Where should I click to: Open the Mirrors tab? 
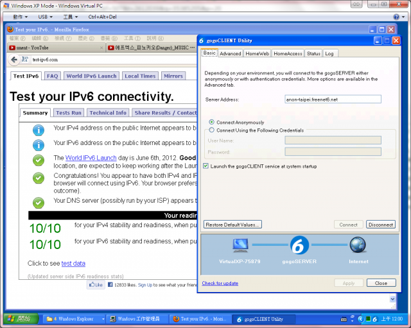(173, 76)
